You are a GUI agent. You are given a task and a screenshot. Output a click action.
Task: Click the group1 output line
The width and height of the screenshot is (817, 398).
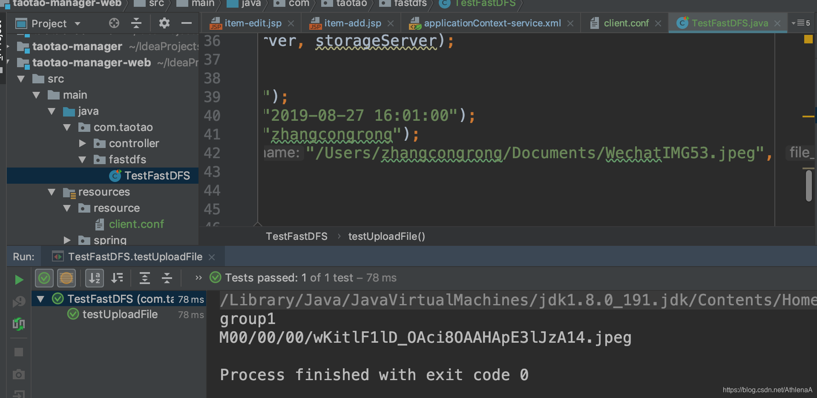[x=247, y=319]
